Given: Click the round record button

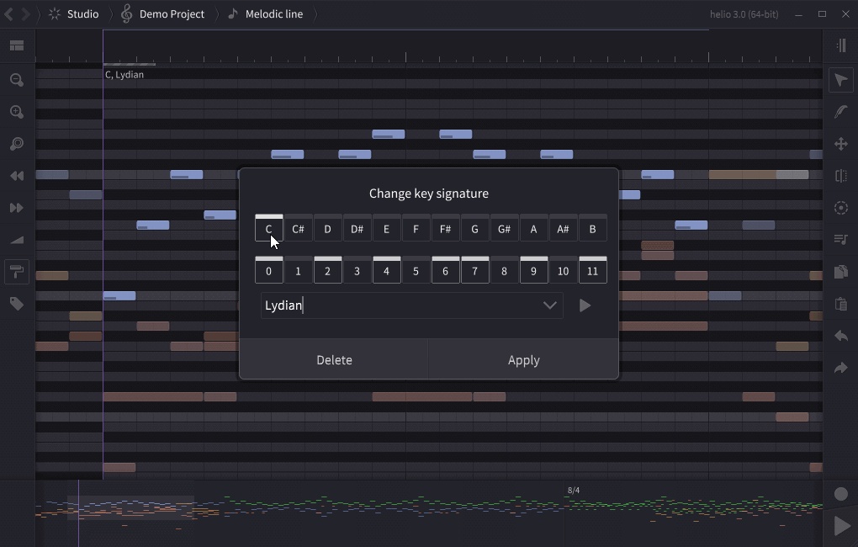Looking at the screenshot, I should point(841,495).
